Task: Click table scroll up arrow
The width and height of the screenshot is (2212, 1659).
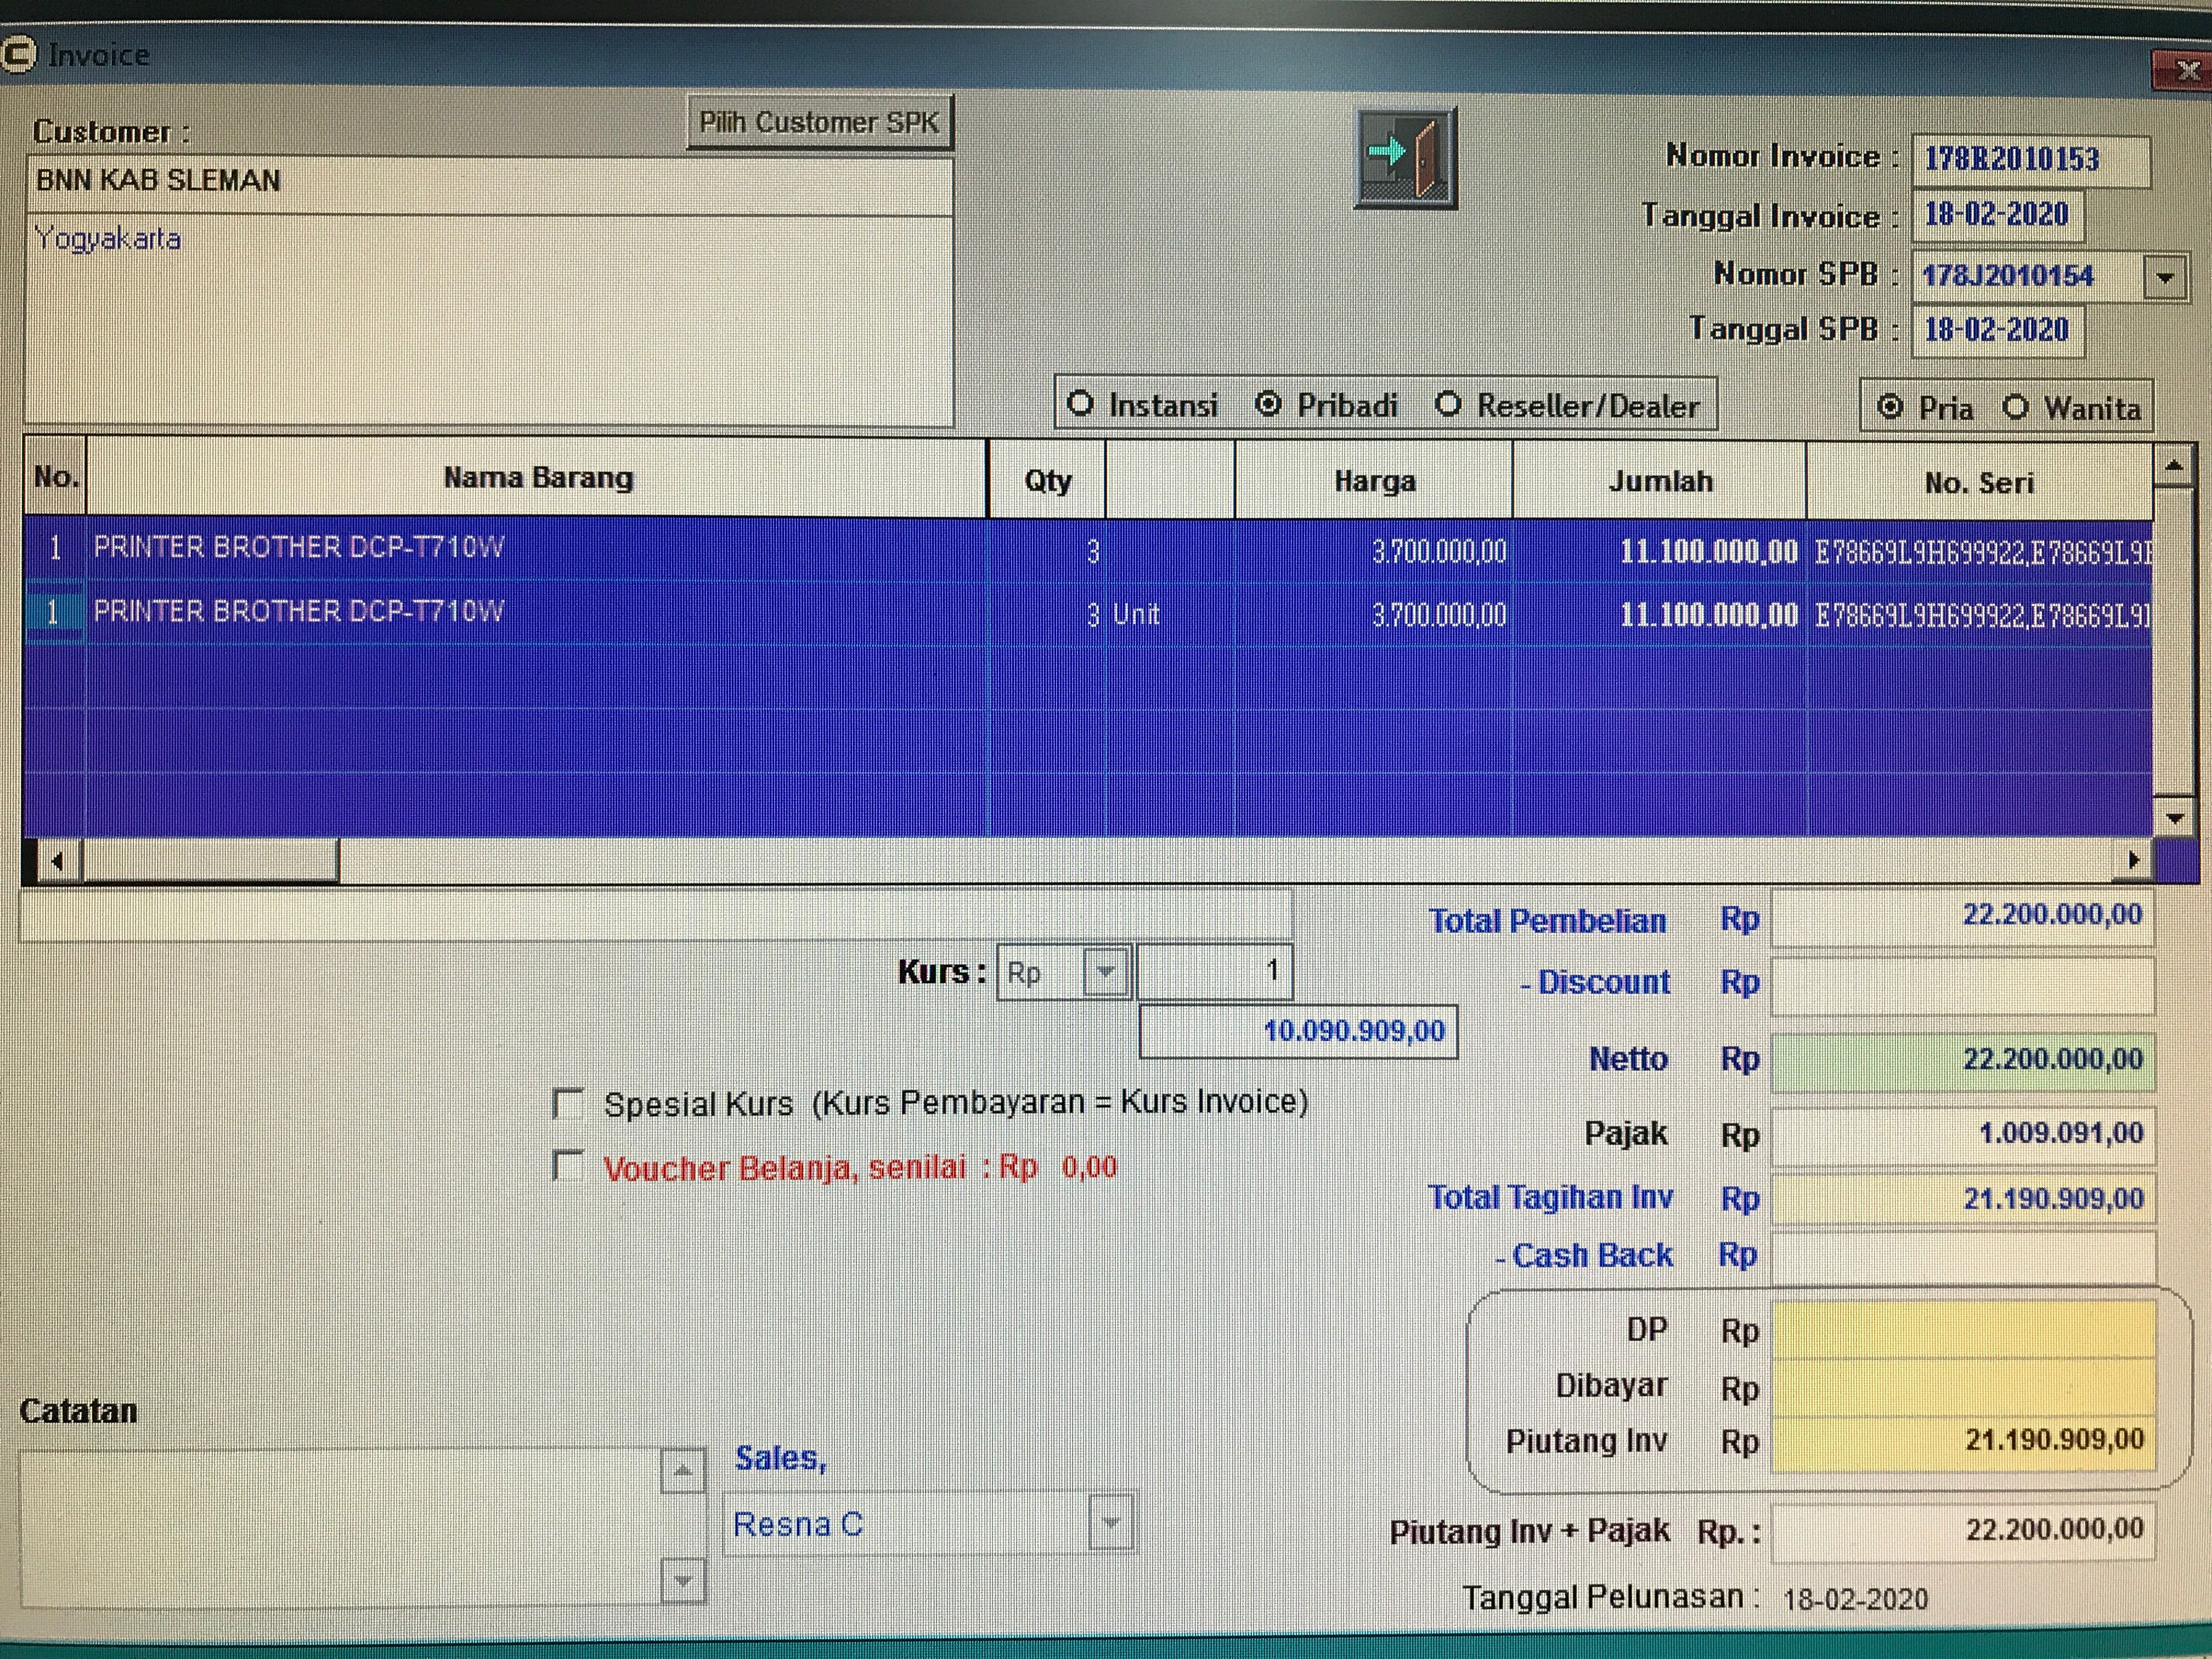Action: [x=2172, y=466]
